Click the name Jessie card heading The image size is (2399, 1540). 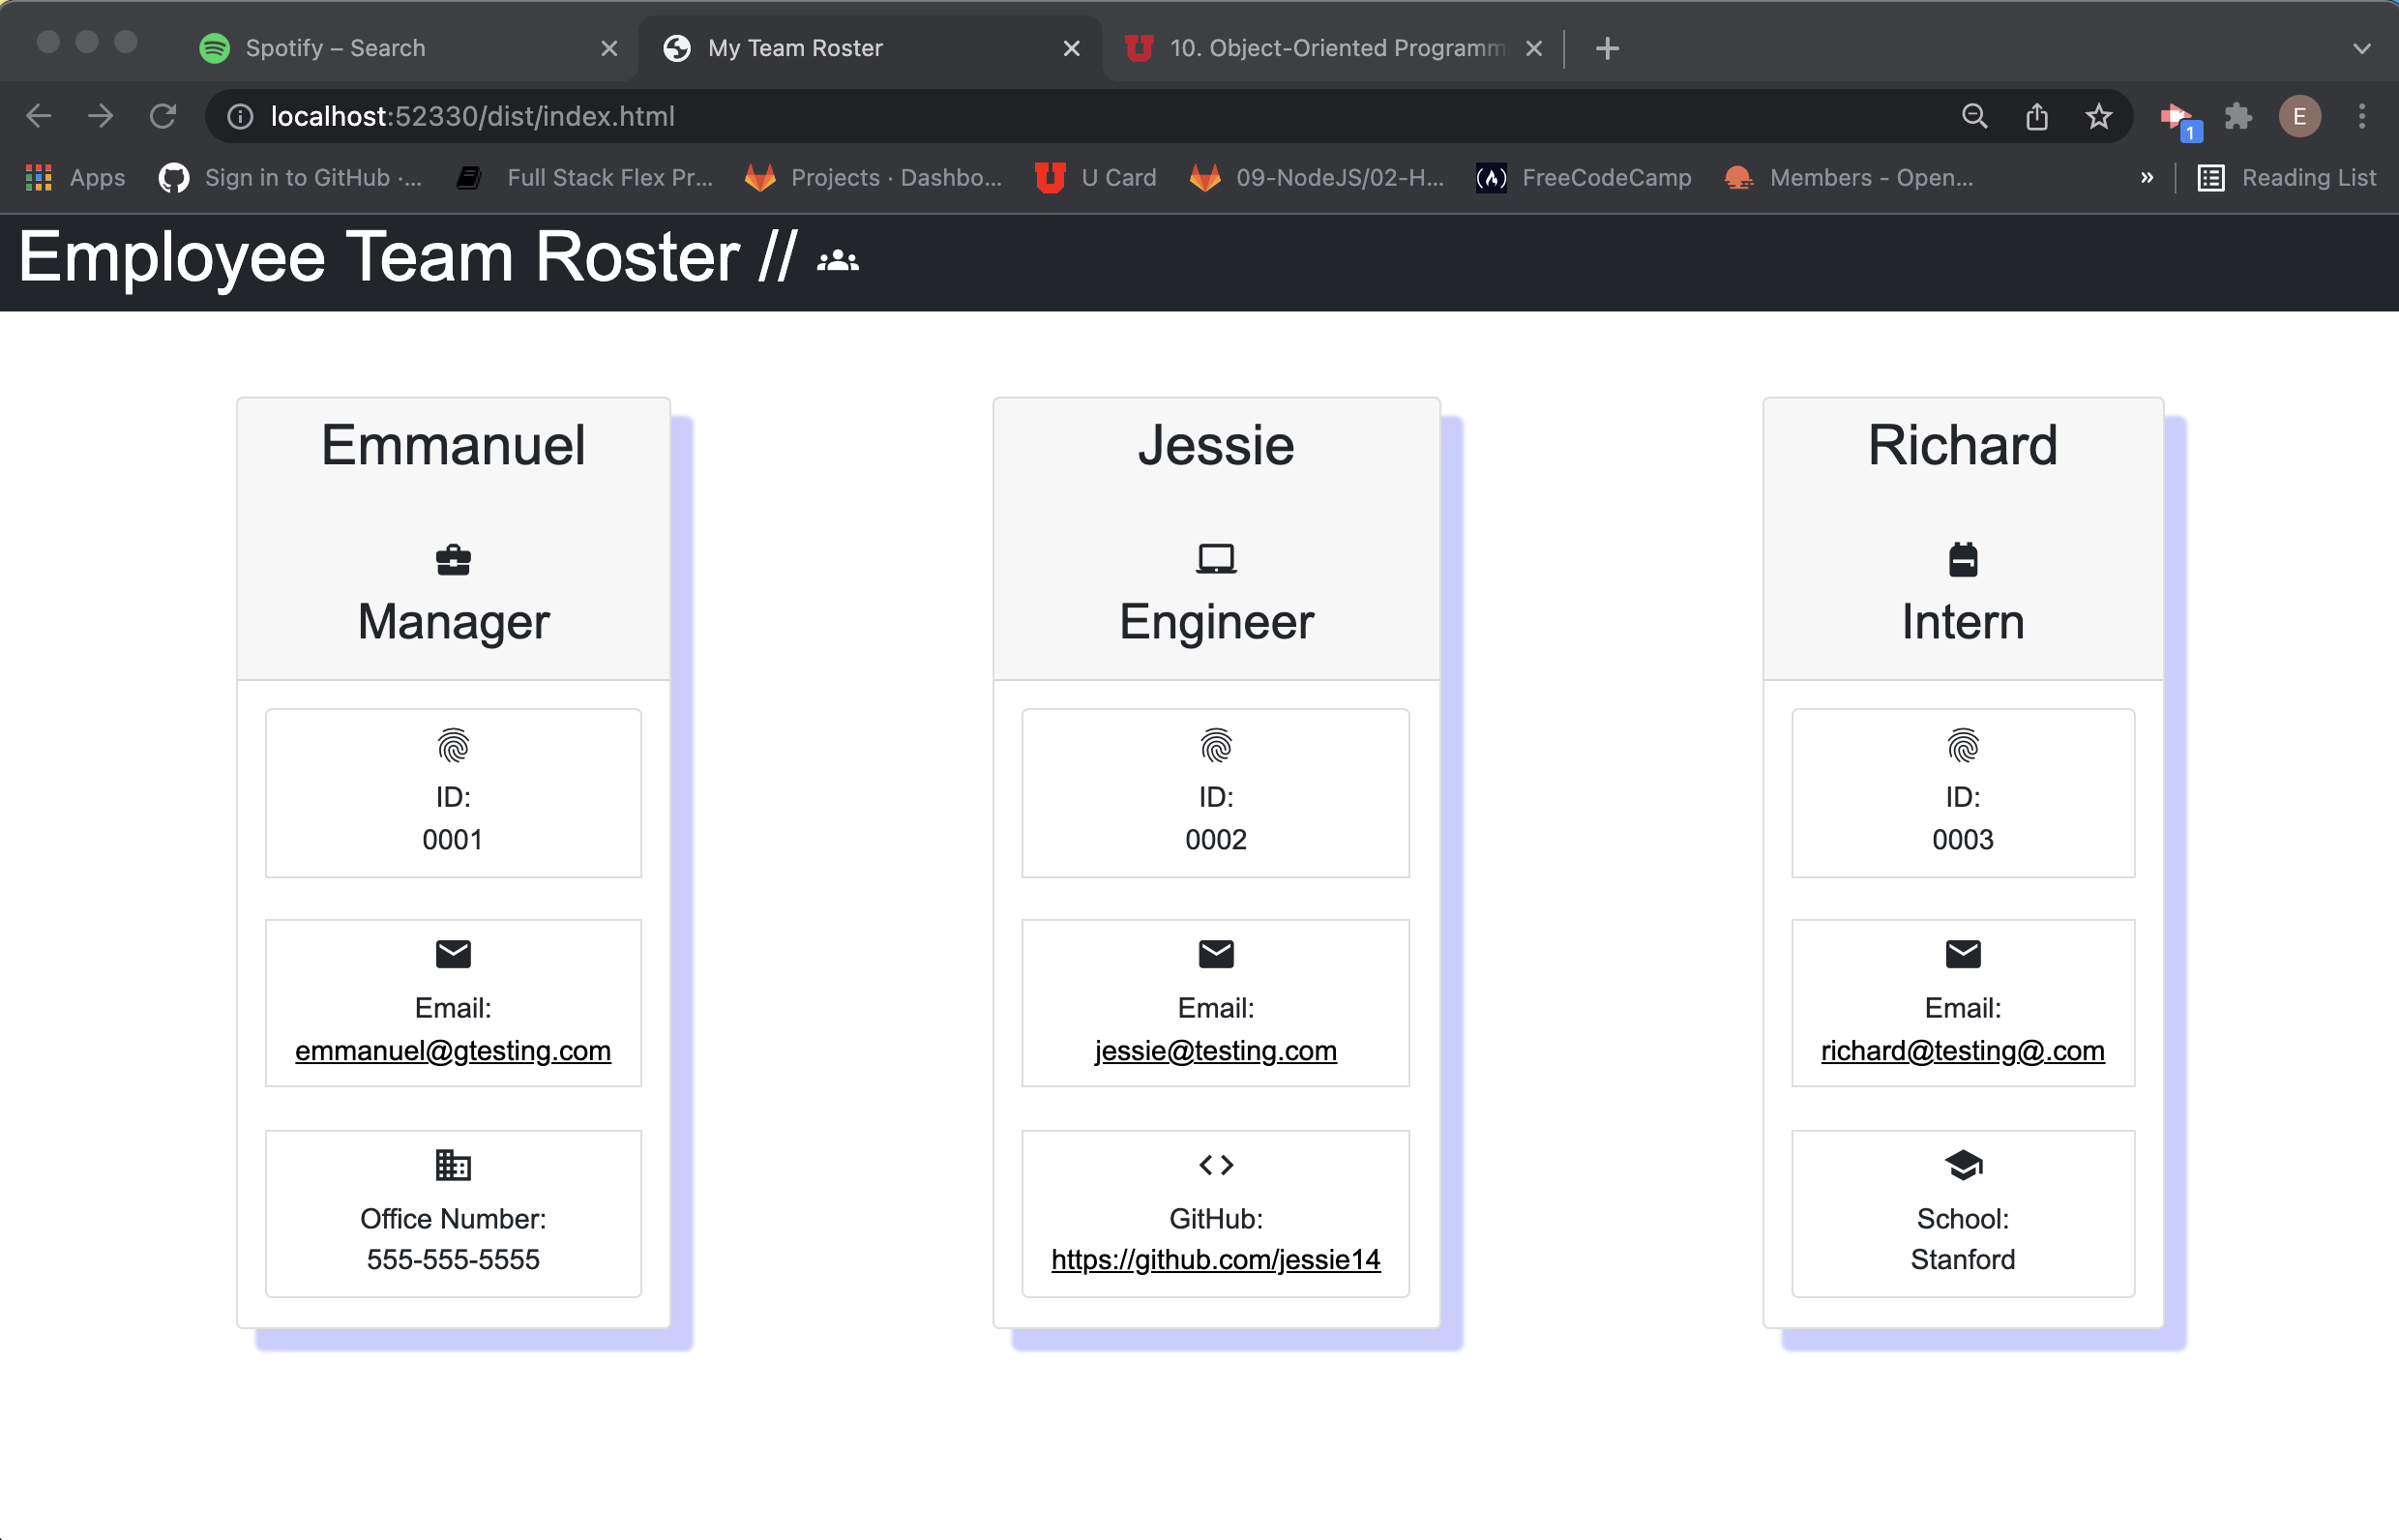point(1216,445)
